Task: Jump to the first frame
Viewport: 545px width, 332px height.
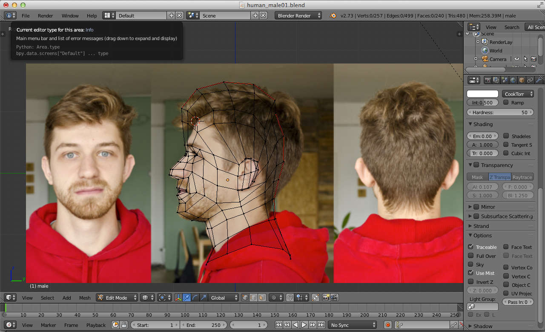Action: point(278,325)
